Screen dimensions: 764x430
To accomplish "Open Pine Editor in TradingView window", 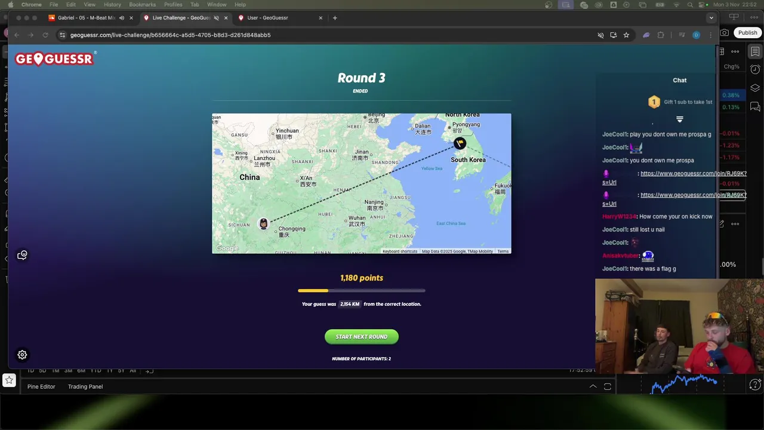I will pyautogui.click(x=41, y=386).
